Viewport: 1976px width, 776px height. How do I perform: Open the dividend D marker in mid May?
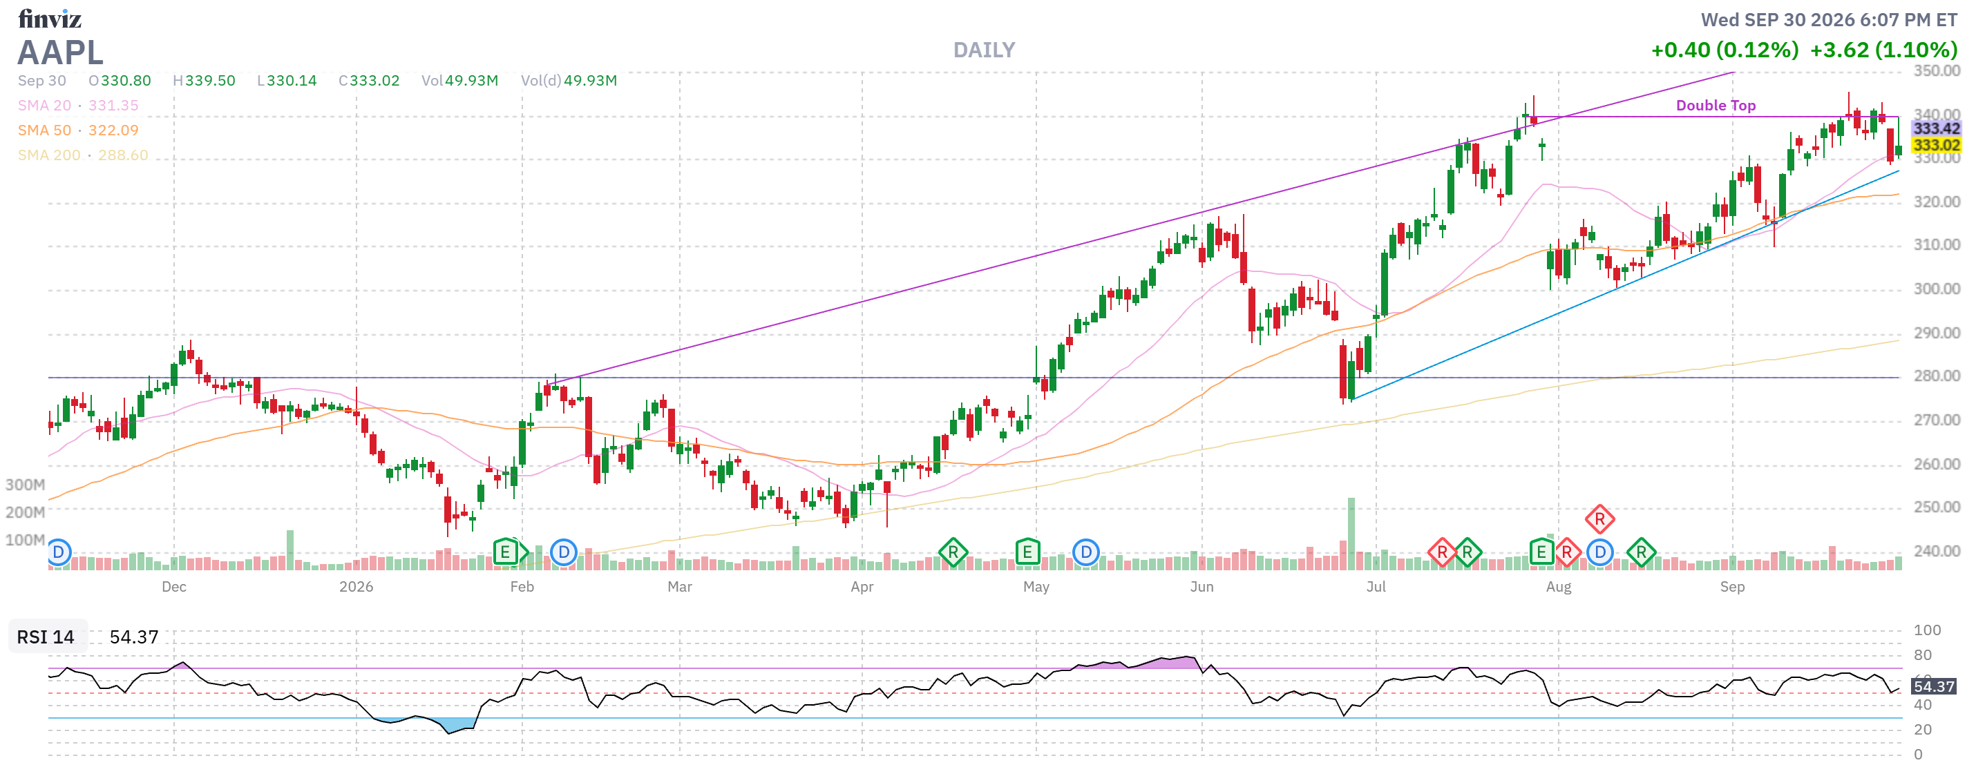click(x=1085, y=552)
